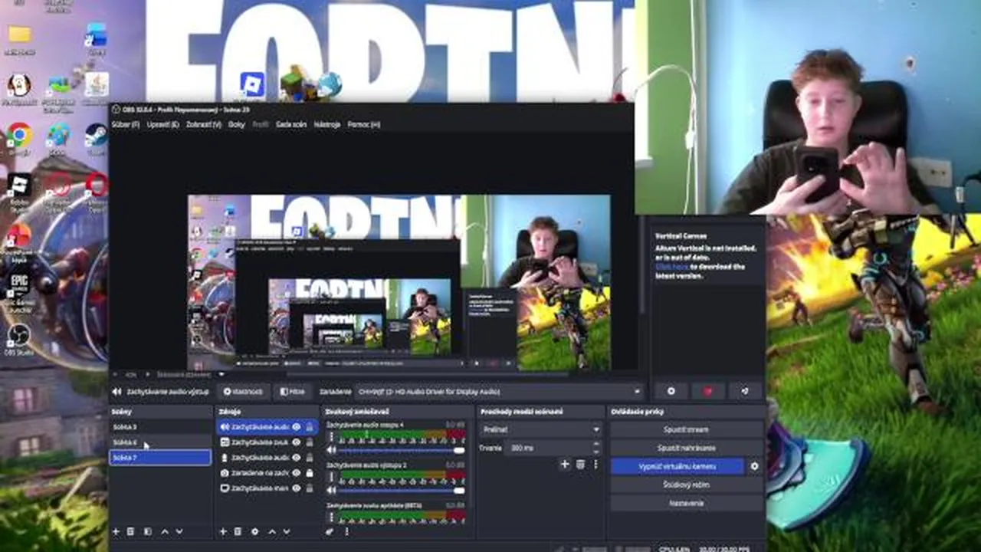Open the Sada scén menu
981x552 pixels.
(x=291, y=124)
